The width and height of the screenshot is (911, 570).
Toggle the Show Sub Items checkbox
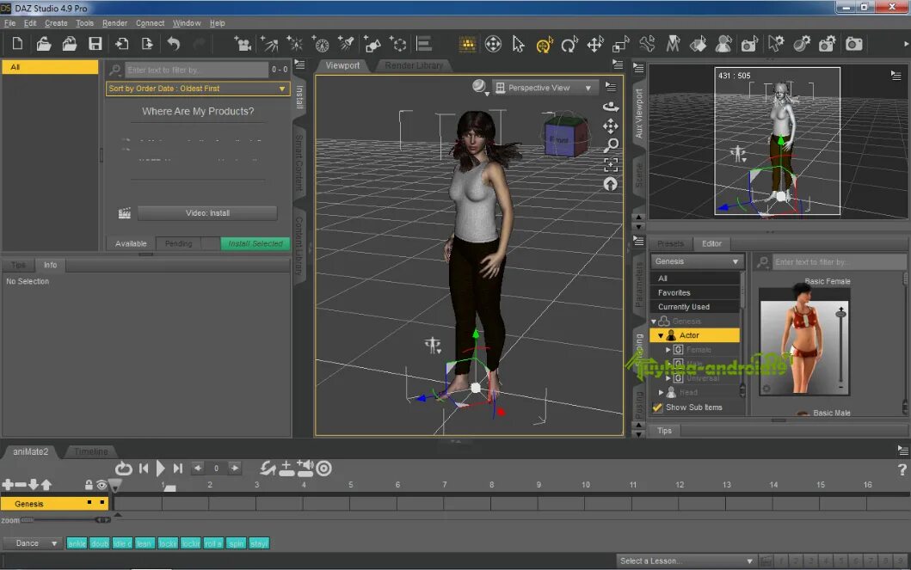pyautogui.click(x=658, y=408)
